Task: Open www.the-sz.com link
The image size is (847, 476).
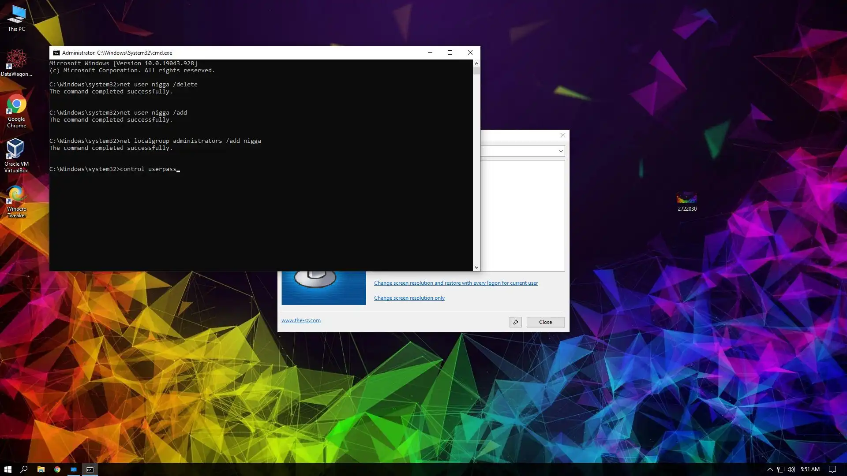Action: point(301,320)
